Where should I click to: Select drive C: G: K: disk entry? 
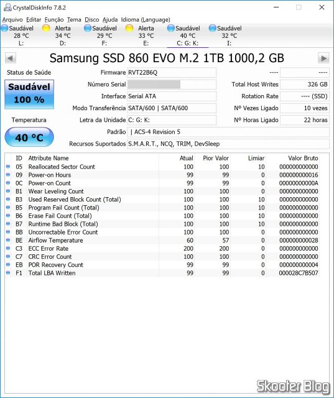coord(187,35)
